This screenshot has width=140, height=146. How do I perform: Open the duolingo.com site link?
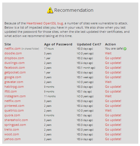(x=15, y=63)
